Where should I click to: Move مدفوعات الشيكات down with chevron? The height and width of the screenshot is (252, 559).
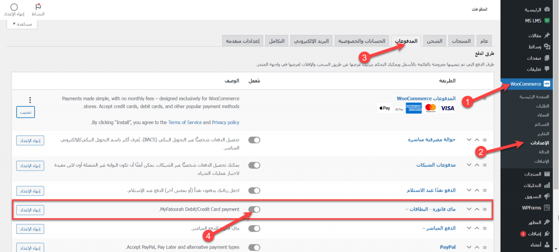(x=469, y=165)
